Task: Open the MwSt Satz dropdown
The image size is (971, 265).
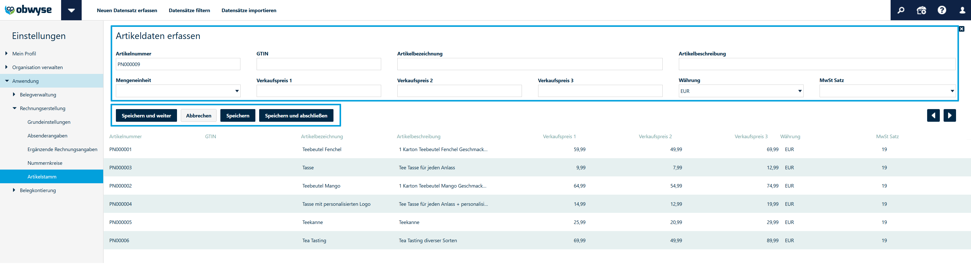Action: [x=887, y=91]
